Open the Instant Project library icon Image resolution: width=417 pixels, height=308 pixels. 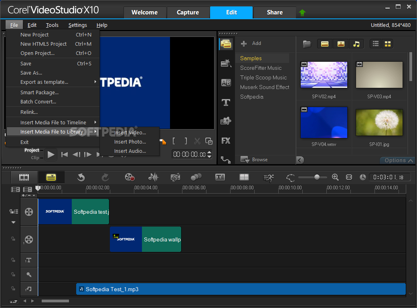[226, 63]
